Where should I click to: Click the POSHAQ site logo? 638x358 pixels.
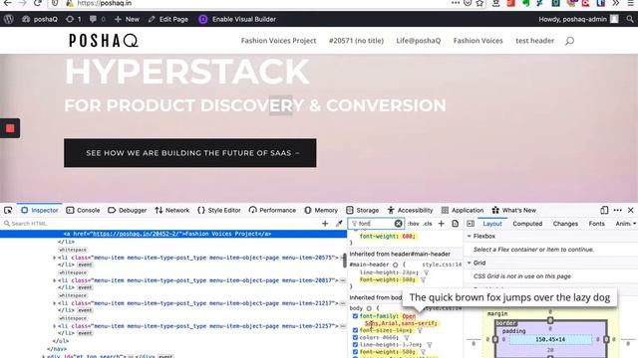point(104,40)
